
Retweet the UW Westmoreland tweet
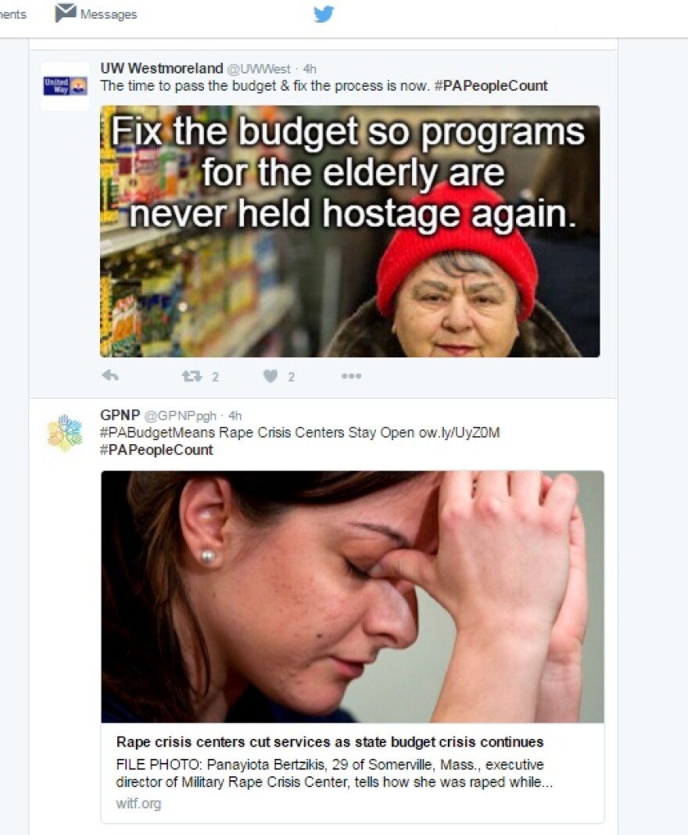click(192, 377)
